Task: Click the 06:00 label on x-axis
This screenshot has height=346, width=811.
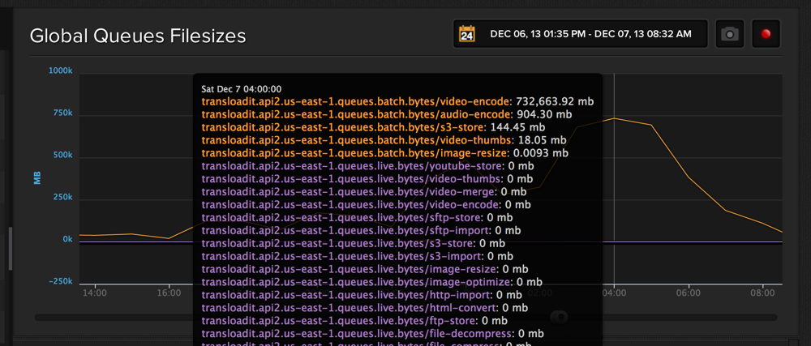Action: [x=689, y=292]
